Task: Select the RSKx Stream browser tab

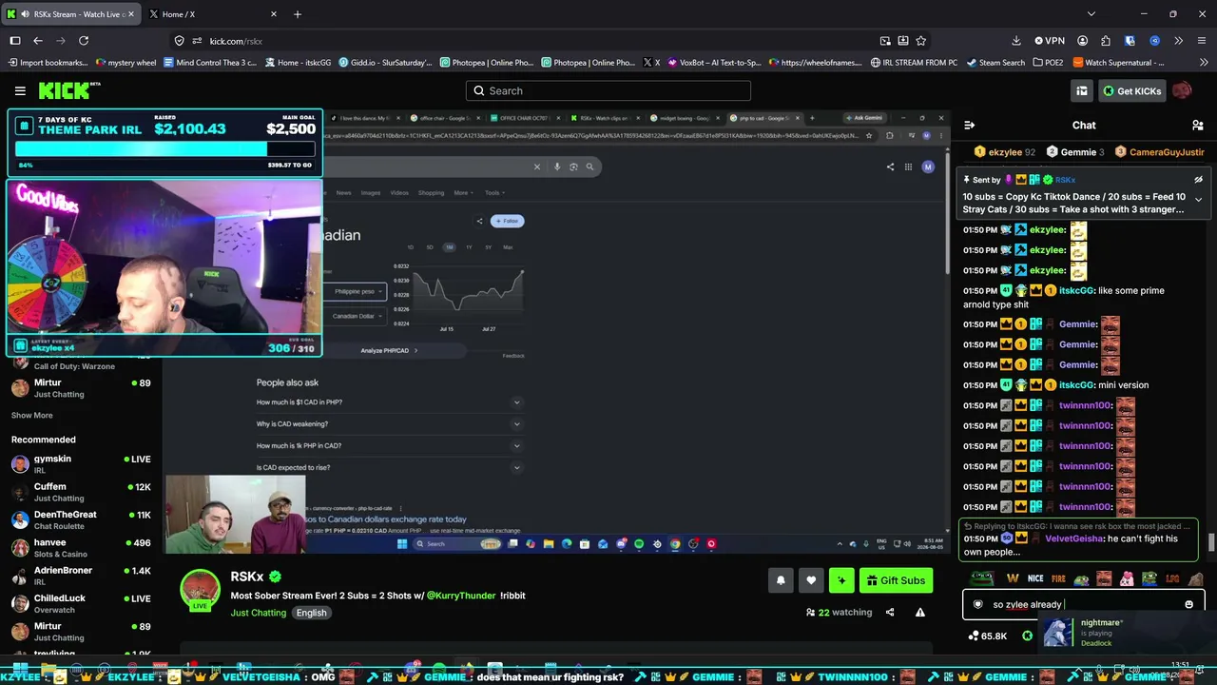Action: coord(70,14)
